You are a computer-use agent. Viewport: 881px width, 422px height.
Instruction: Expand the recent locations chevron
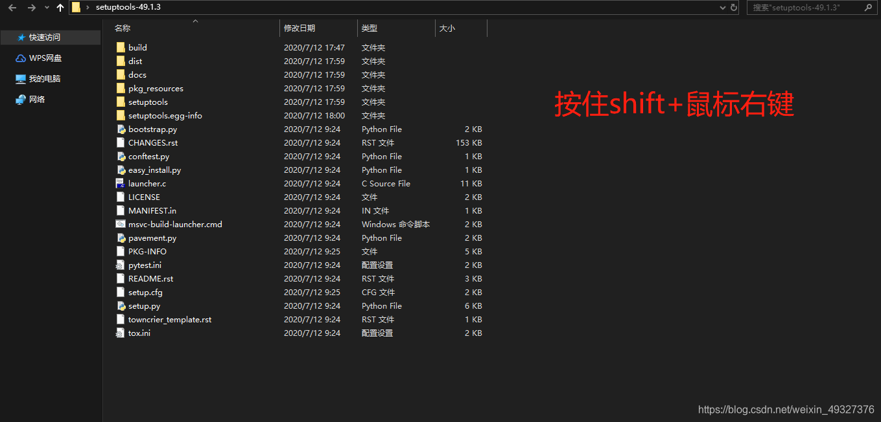click(45, 8)
